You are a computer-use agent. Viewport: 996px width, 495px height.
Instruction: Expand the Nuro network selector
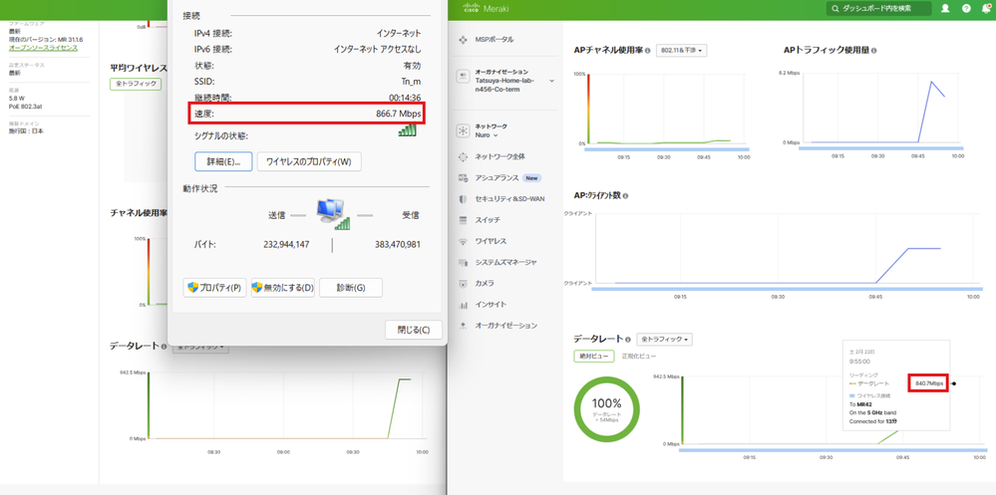click(487, 135)
